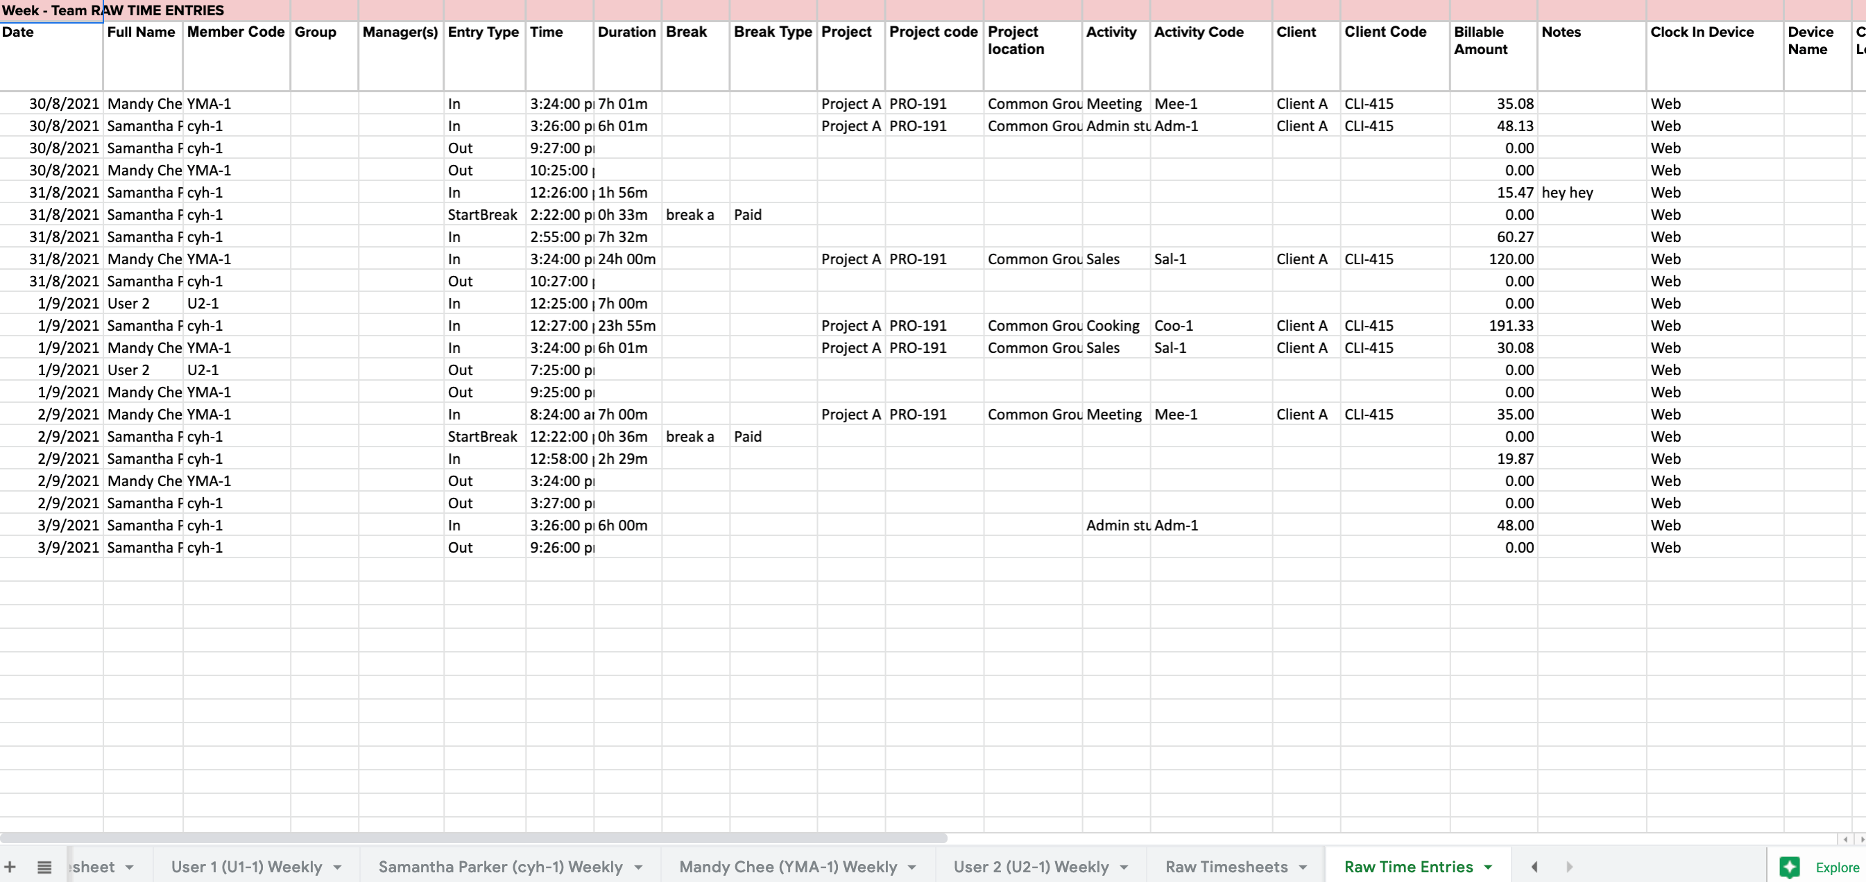Click the Explore star icon
The height and width of the screenshot is (882, 1866).
point(1789,867)
